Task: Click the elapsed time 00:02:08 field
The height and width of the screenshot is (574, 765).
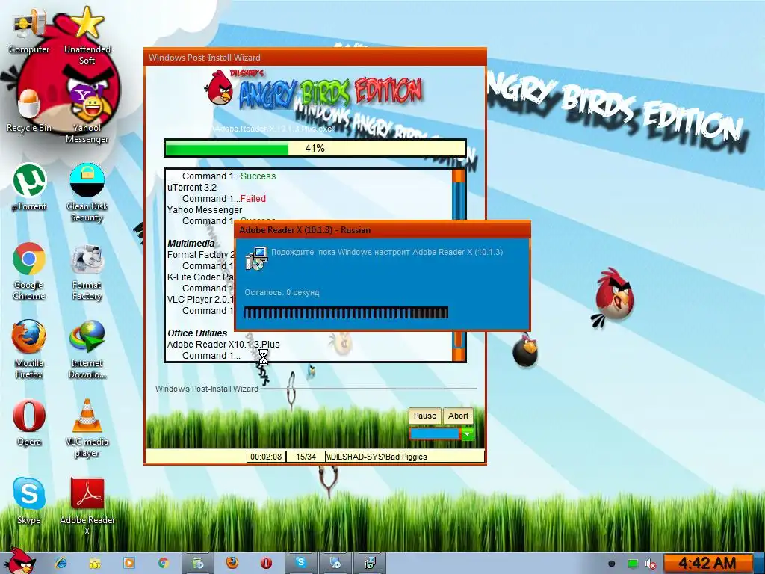Action: 266,457
